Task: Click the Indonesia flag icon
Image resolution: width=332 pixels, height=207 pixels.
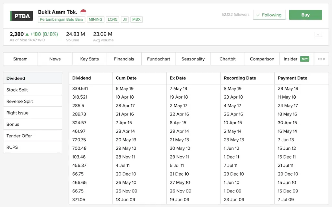Action: pos(83,12)
